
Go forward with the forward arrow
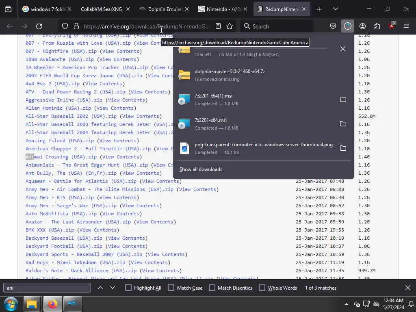(x=24, y=26)
